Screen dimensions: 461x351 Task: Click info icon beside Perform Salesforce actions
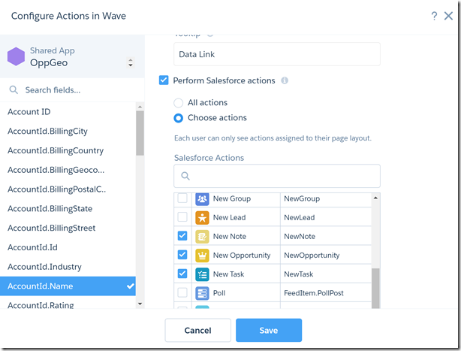(285, 80)
